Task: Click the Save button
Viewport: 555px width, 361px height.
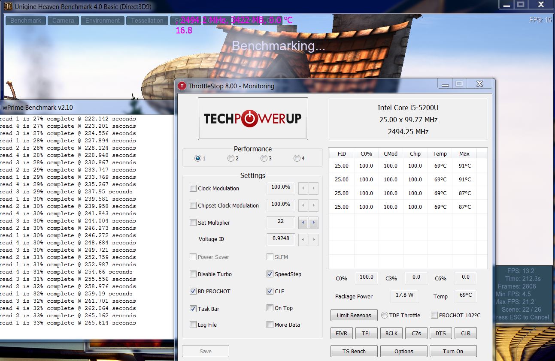Action: click(206, 351)
